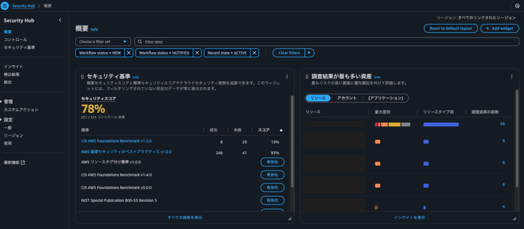Click the Add widget button
Image resolution: width=524 pixels, height=229 pixels.
coord(499,29)
